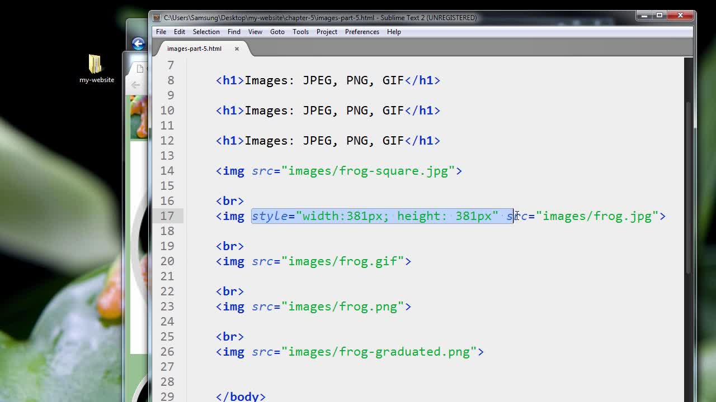Minimize the Sublime Text window
Screen dimensions: 716x402
[x=644, y=16]
